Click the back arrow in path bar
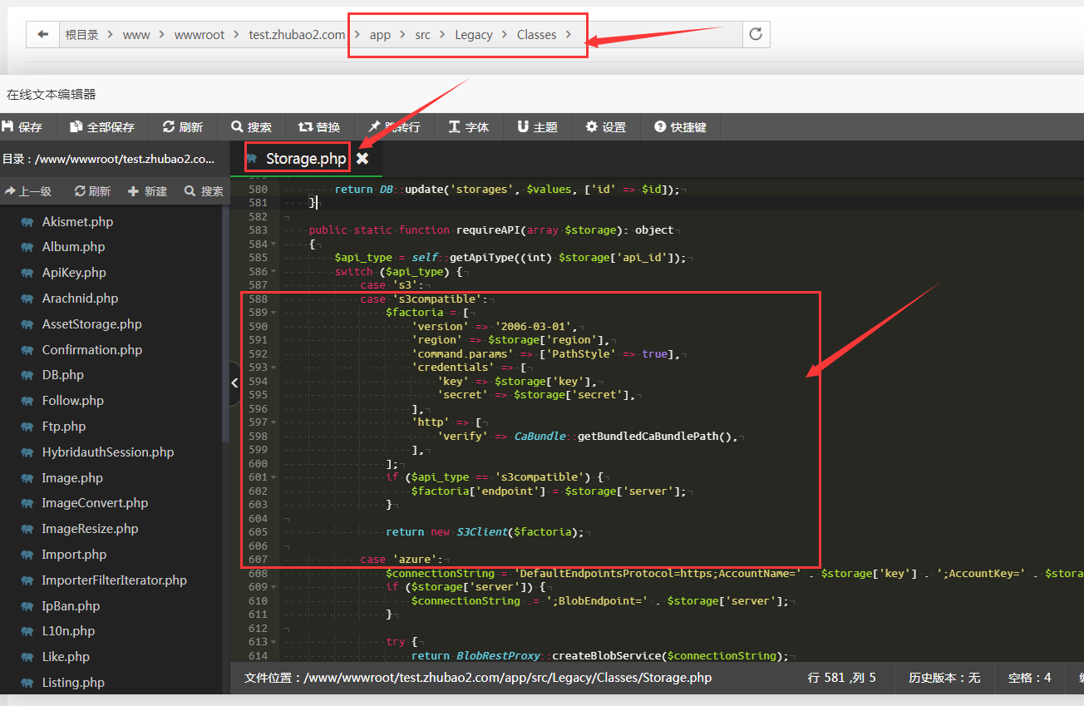This screenshot has width=1084, height=706. (43, 35)
